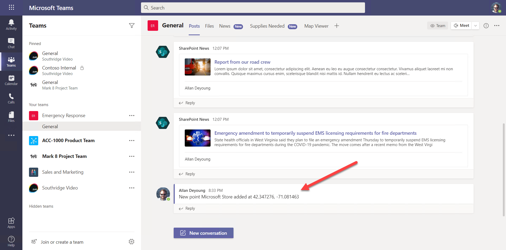Image resolution: width=506 pixels, height=250 pixels.
Task: Click the Team visibility button
Action: coord(438,26)
